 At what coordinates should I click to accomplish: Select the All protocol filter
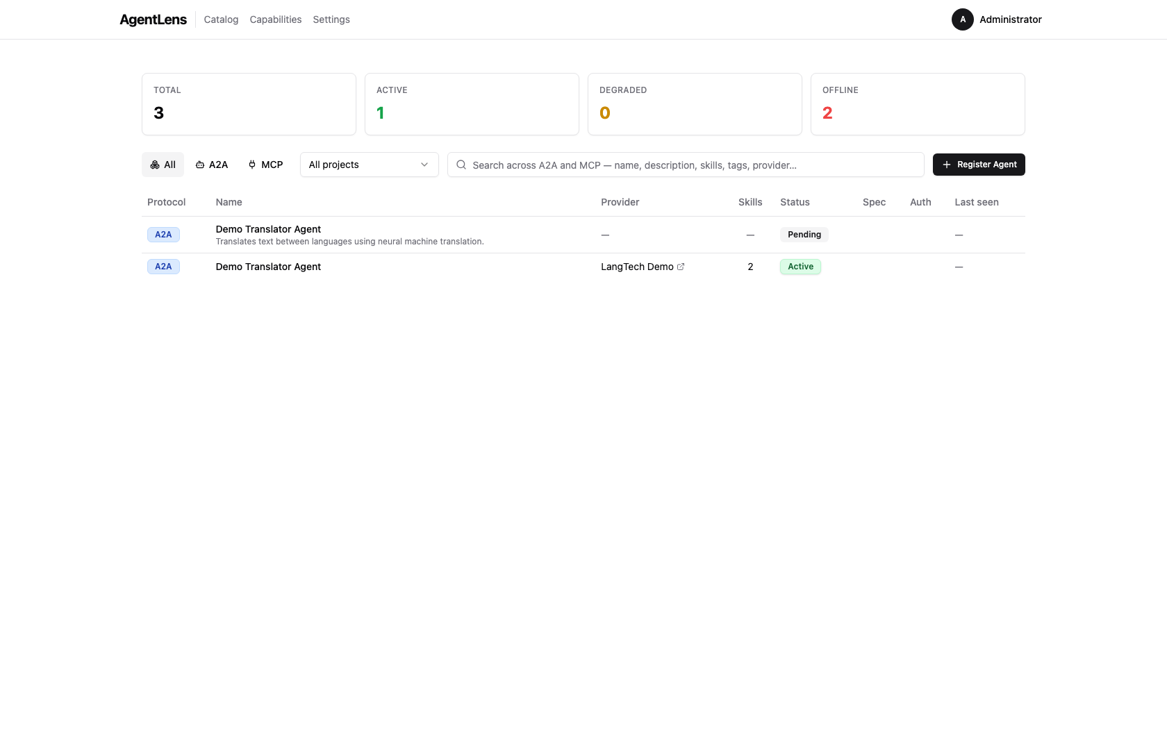[164, 165]
